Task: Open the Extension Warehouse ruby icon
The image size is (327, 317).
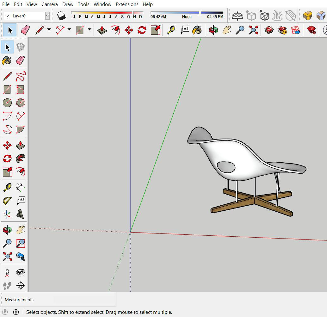Action: point(282,30)
